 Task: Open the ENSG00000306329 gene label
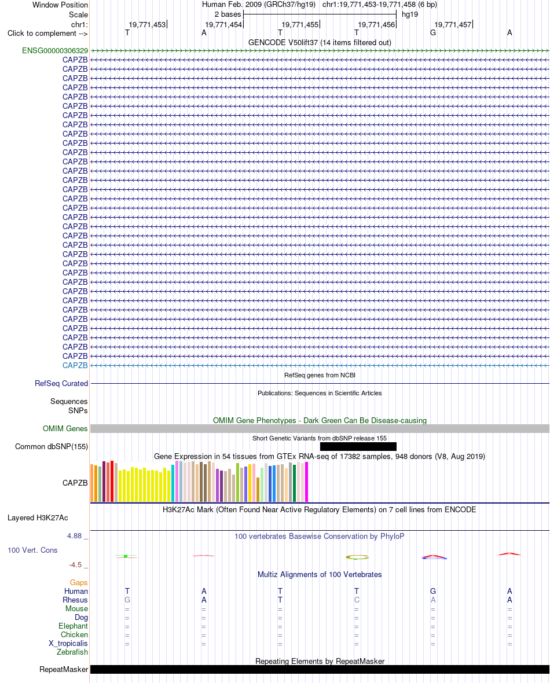pos(55,51)
